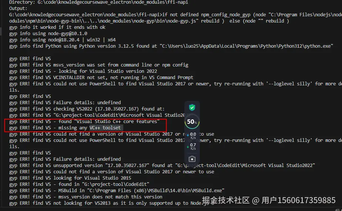Click the MSBuild.exe path text
The width and height of the screenshot is (342, 211).
pos(156,190)
